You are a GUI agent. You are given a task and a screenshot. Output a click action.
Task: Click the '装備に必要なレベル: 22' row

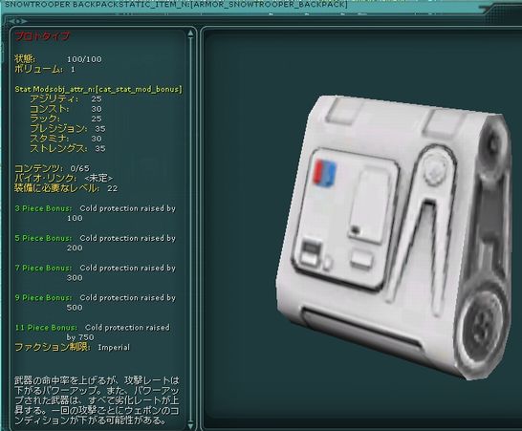(x=66, y=188)
